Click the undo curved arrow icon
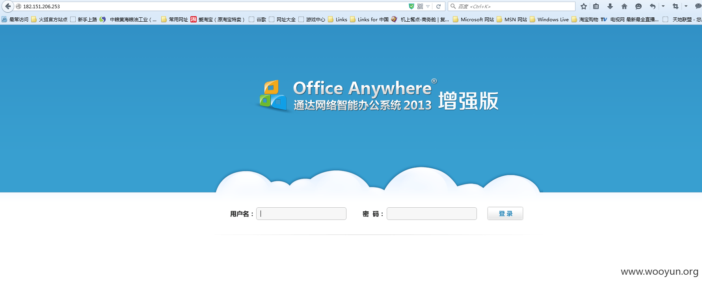Screen dimensions: 702x283 pos(653,6)
